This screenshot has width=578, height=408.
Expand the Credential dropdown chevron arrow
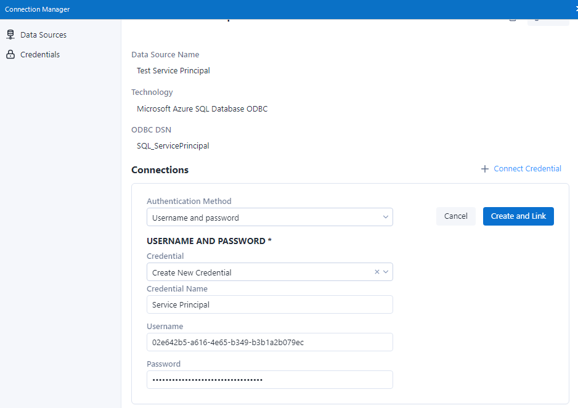(386, 272)
